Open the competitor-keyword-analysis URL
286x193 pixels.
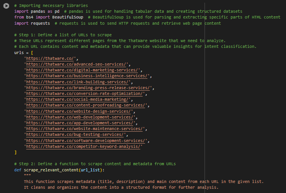click(x=83, y=146)
